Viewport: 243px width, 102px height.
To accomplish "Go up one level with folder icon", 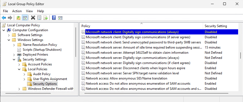I will click(18, 18).
